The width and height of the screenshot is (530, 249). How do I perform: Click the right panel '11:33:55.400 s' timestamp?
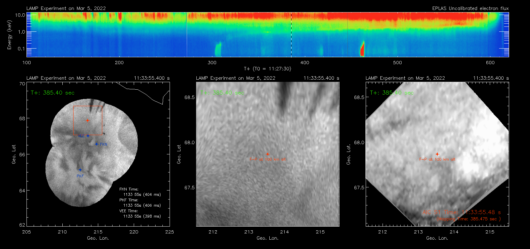pyautogui.click(x=491, y=78)
